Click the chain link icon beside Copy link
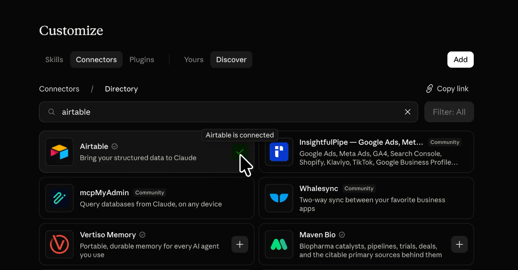 point(429,89)
